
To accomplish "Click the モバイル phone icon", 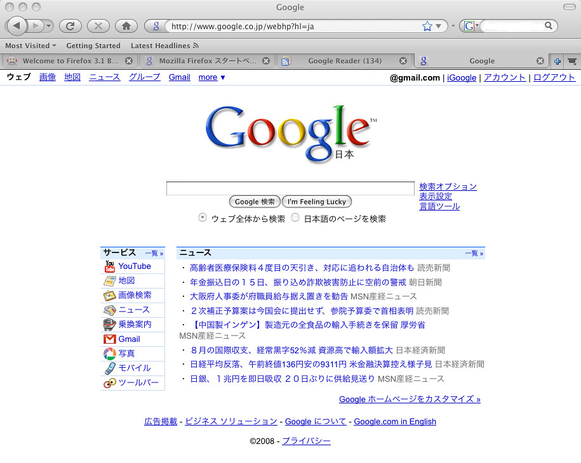I will tap(110, 368).
